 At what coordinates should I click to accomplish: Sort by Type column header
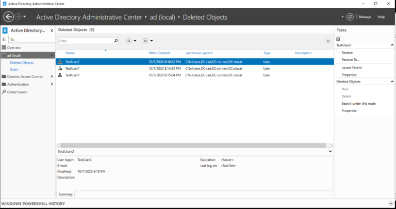267,53
